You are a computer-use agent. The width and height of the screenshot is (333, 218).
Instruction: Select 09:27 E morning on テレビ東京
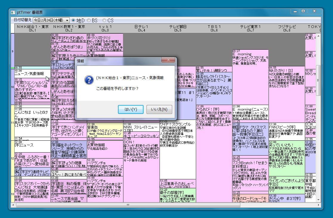coord(250,77)
